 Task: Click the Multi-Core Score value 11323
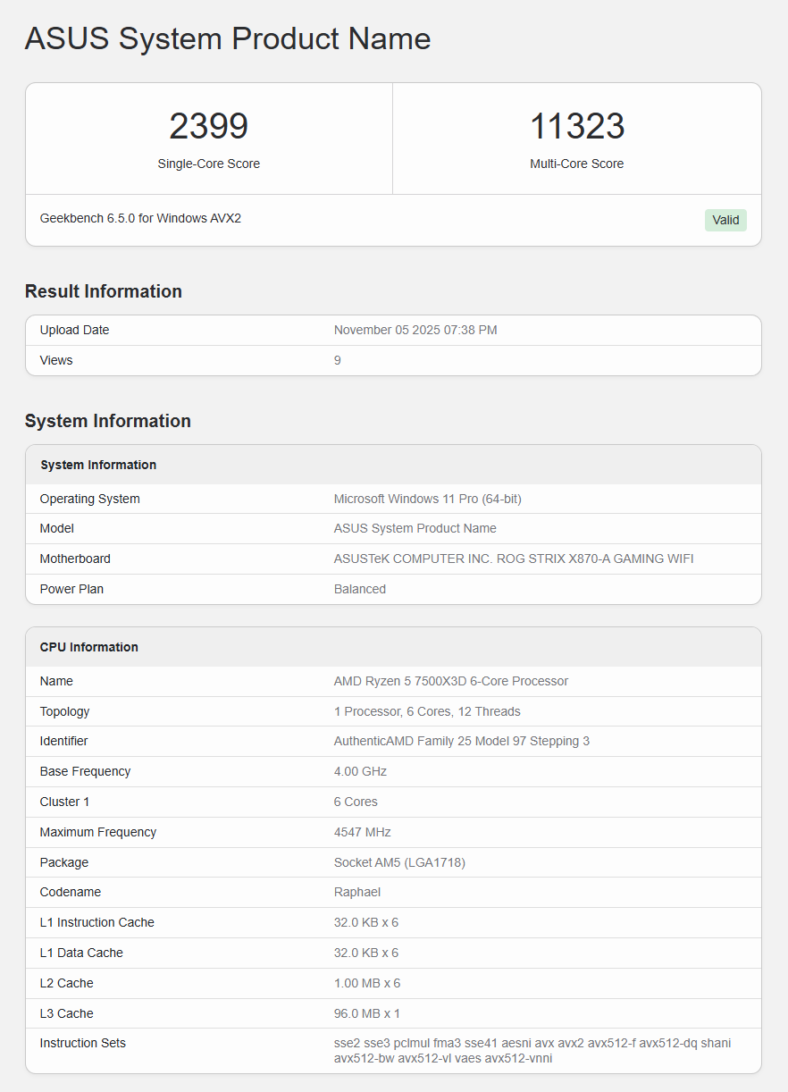576,126
